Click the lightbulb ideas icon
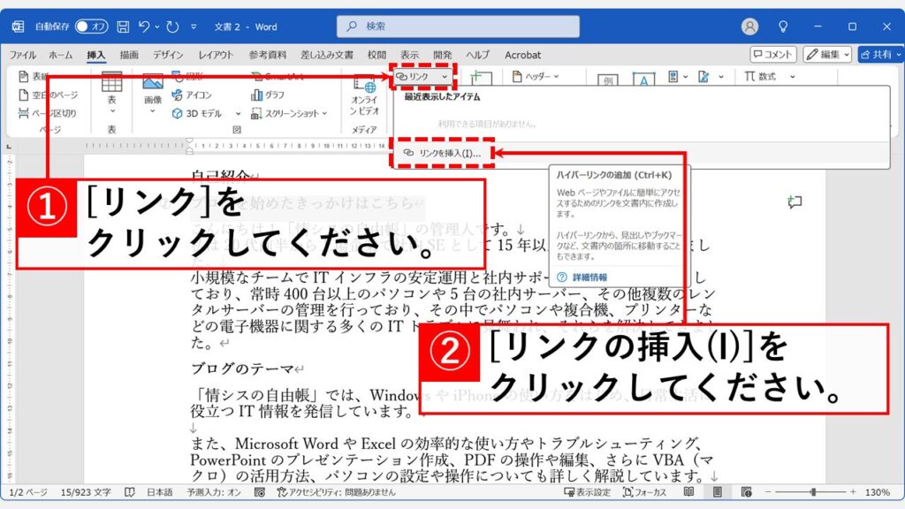This screenshot has width=905, height=509. 783,27
